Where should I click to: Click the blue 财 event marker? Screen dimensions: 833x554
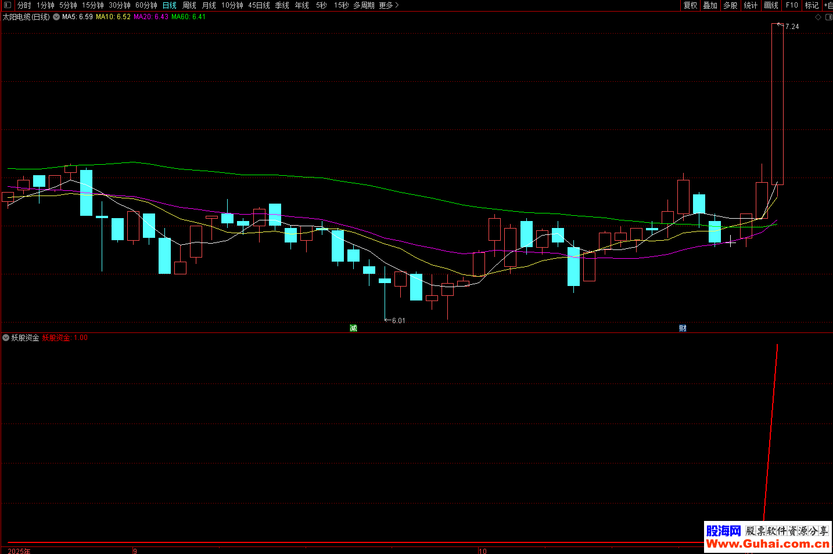coord(683,328)
